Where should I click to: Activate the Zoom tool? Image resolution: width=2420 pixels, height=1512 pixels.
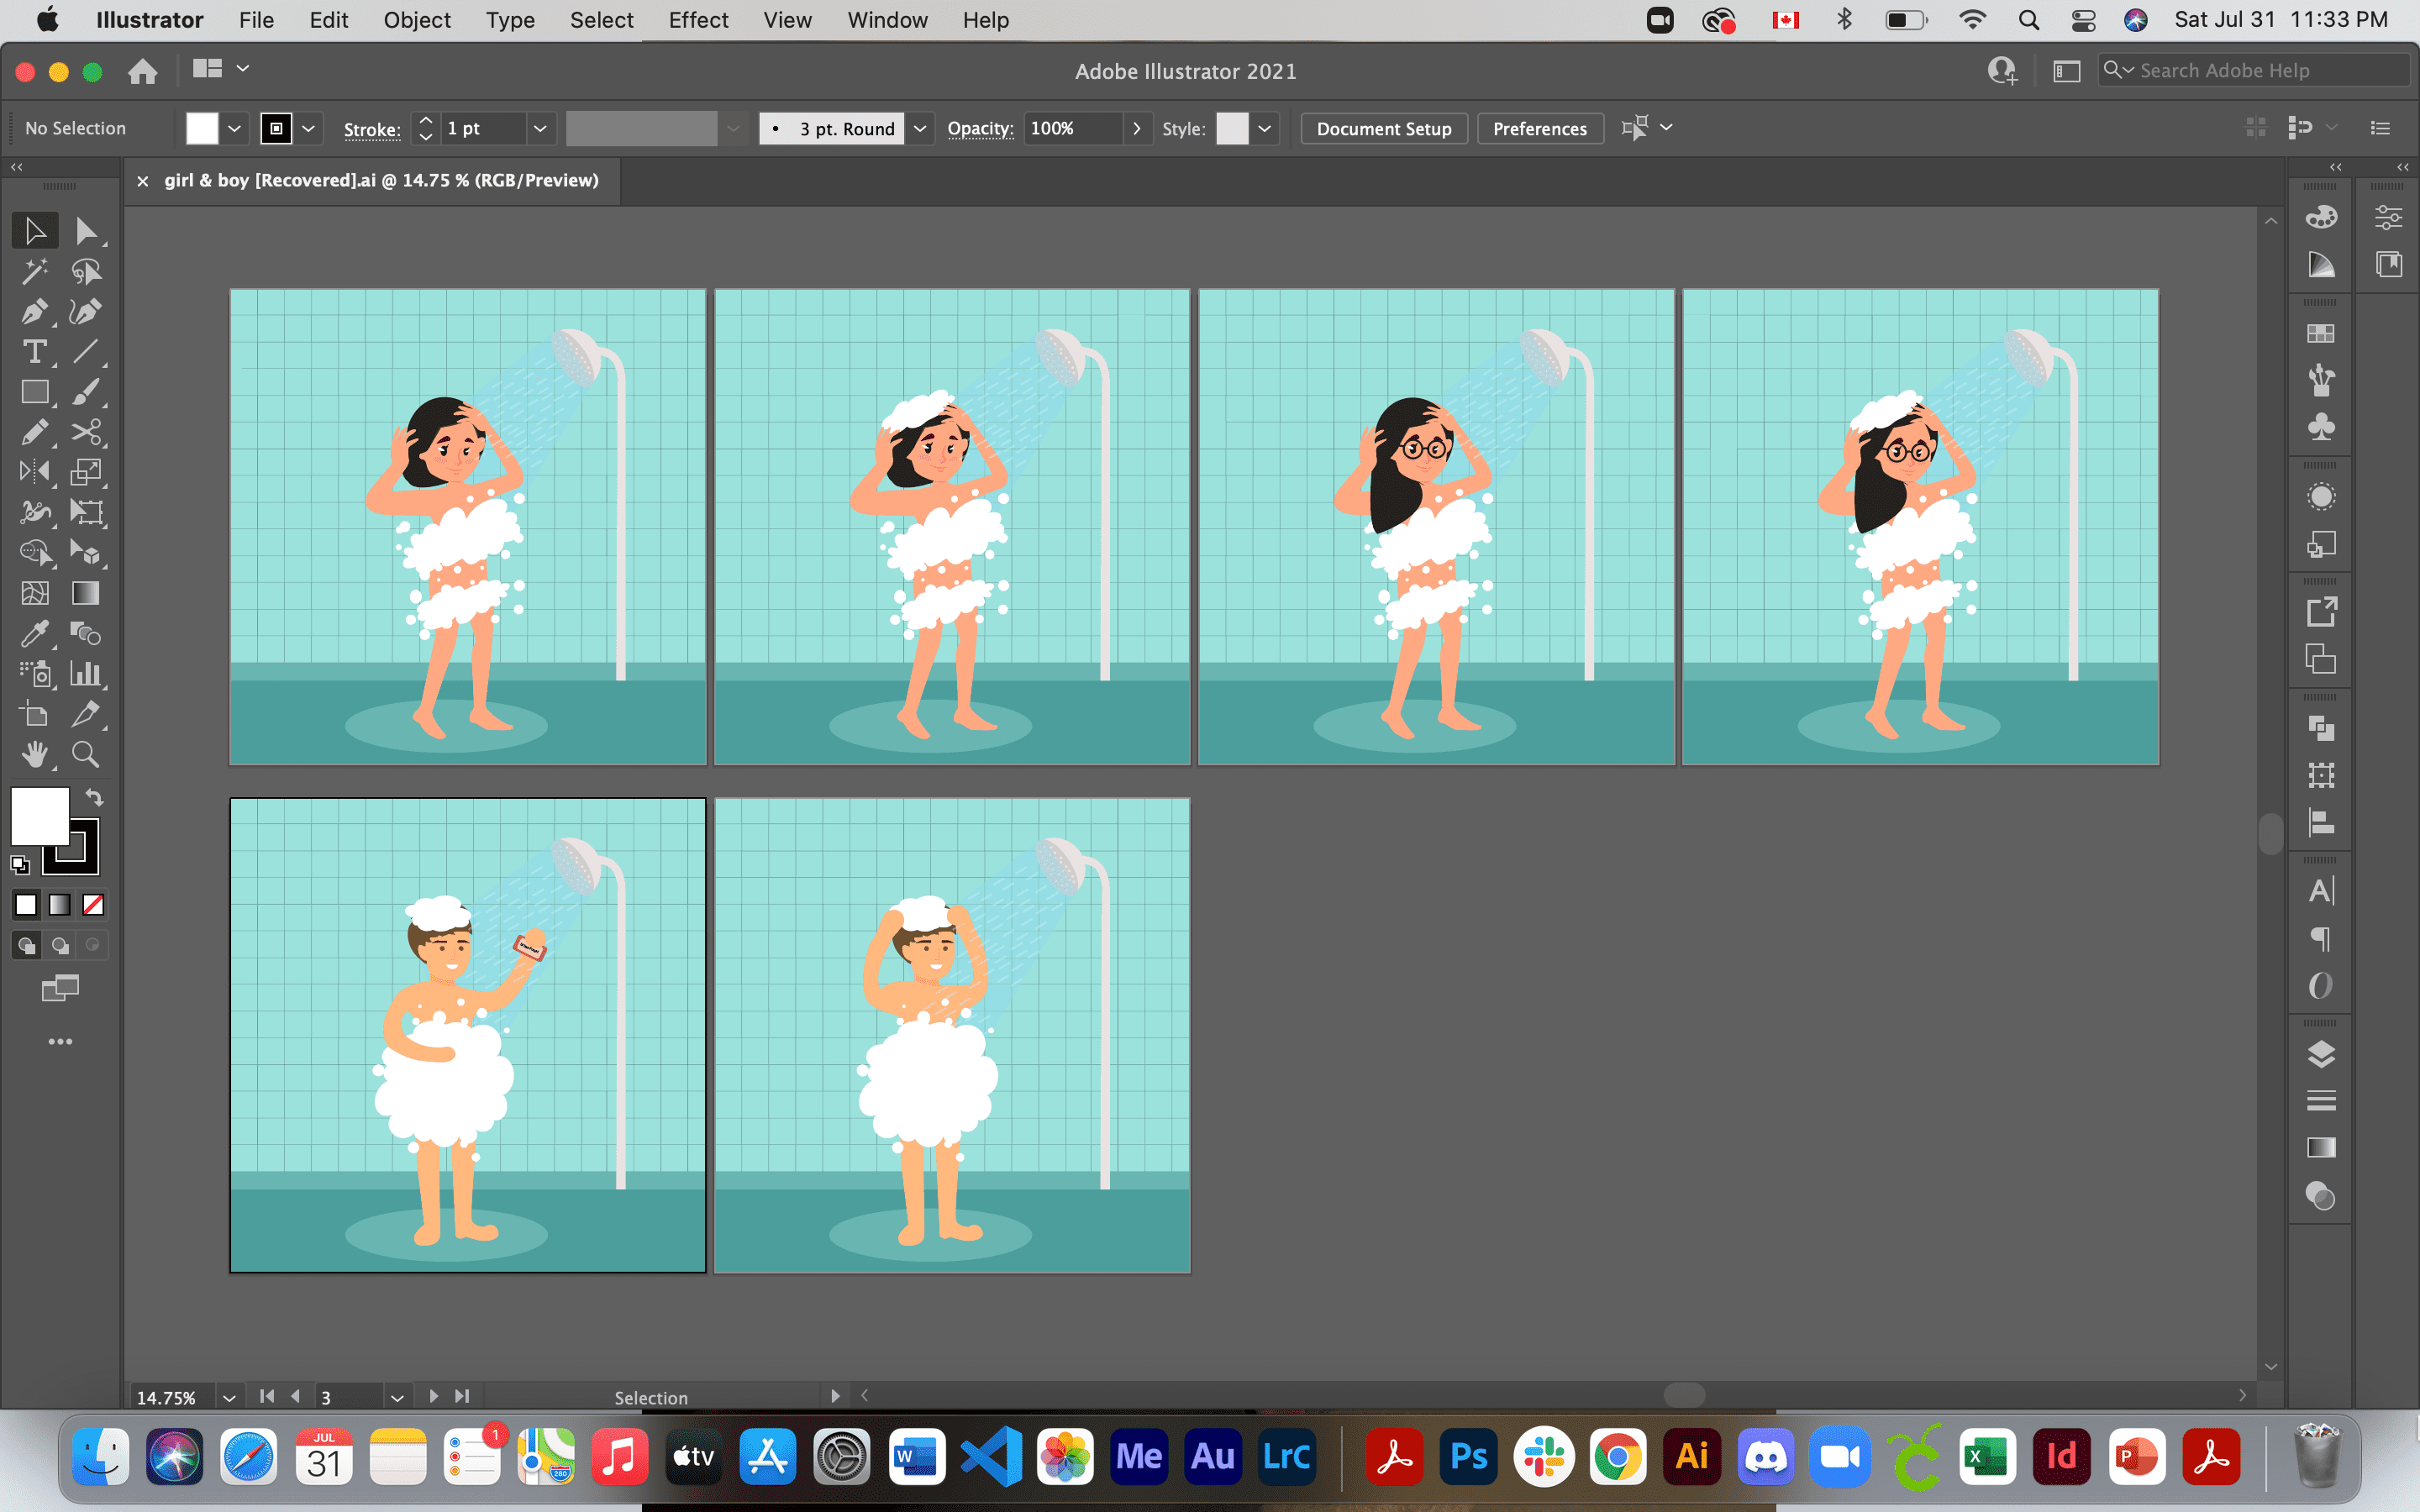pyautogui.click(x=86, y=754)
